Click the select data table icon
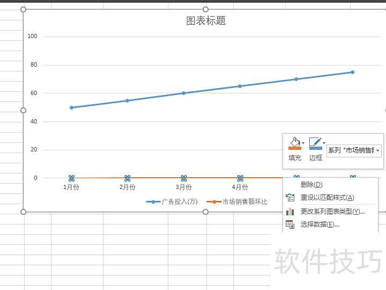 coord(290,224)
